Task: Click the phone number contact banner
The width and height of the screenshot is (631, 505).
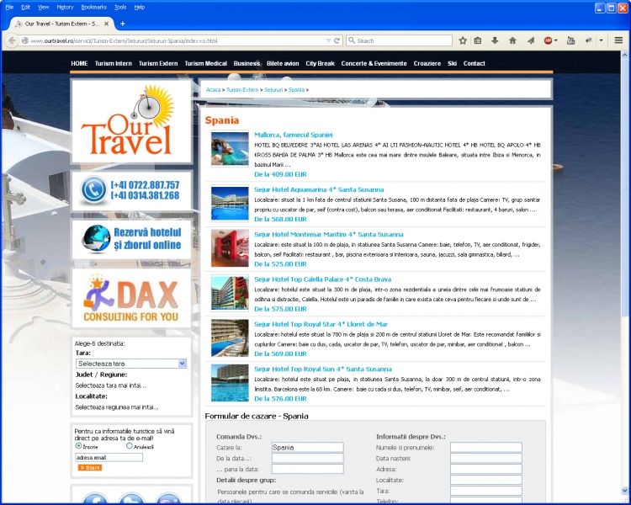Action: point(131,190)
